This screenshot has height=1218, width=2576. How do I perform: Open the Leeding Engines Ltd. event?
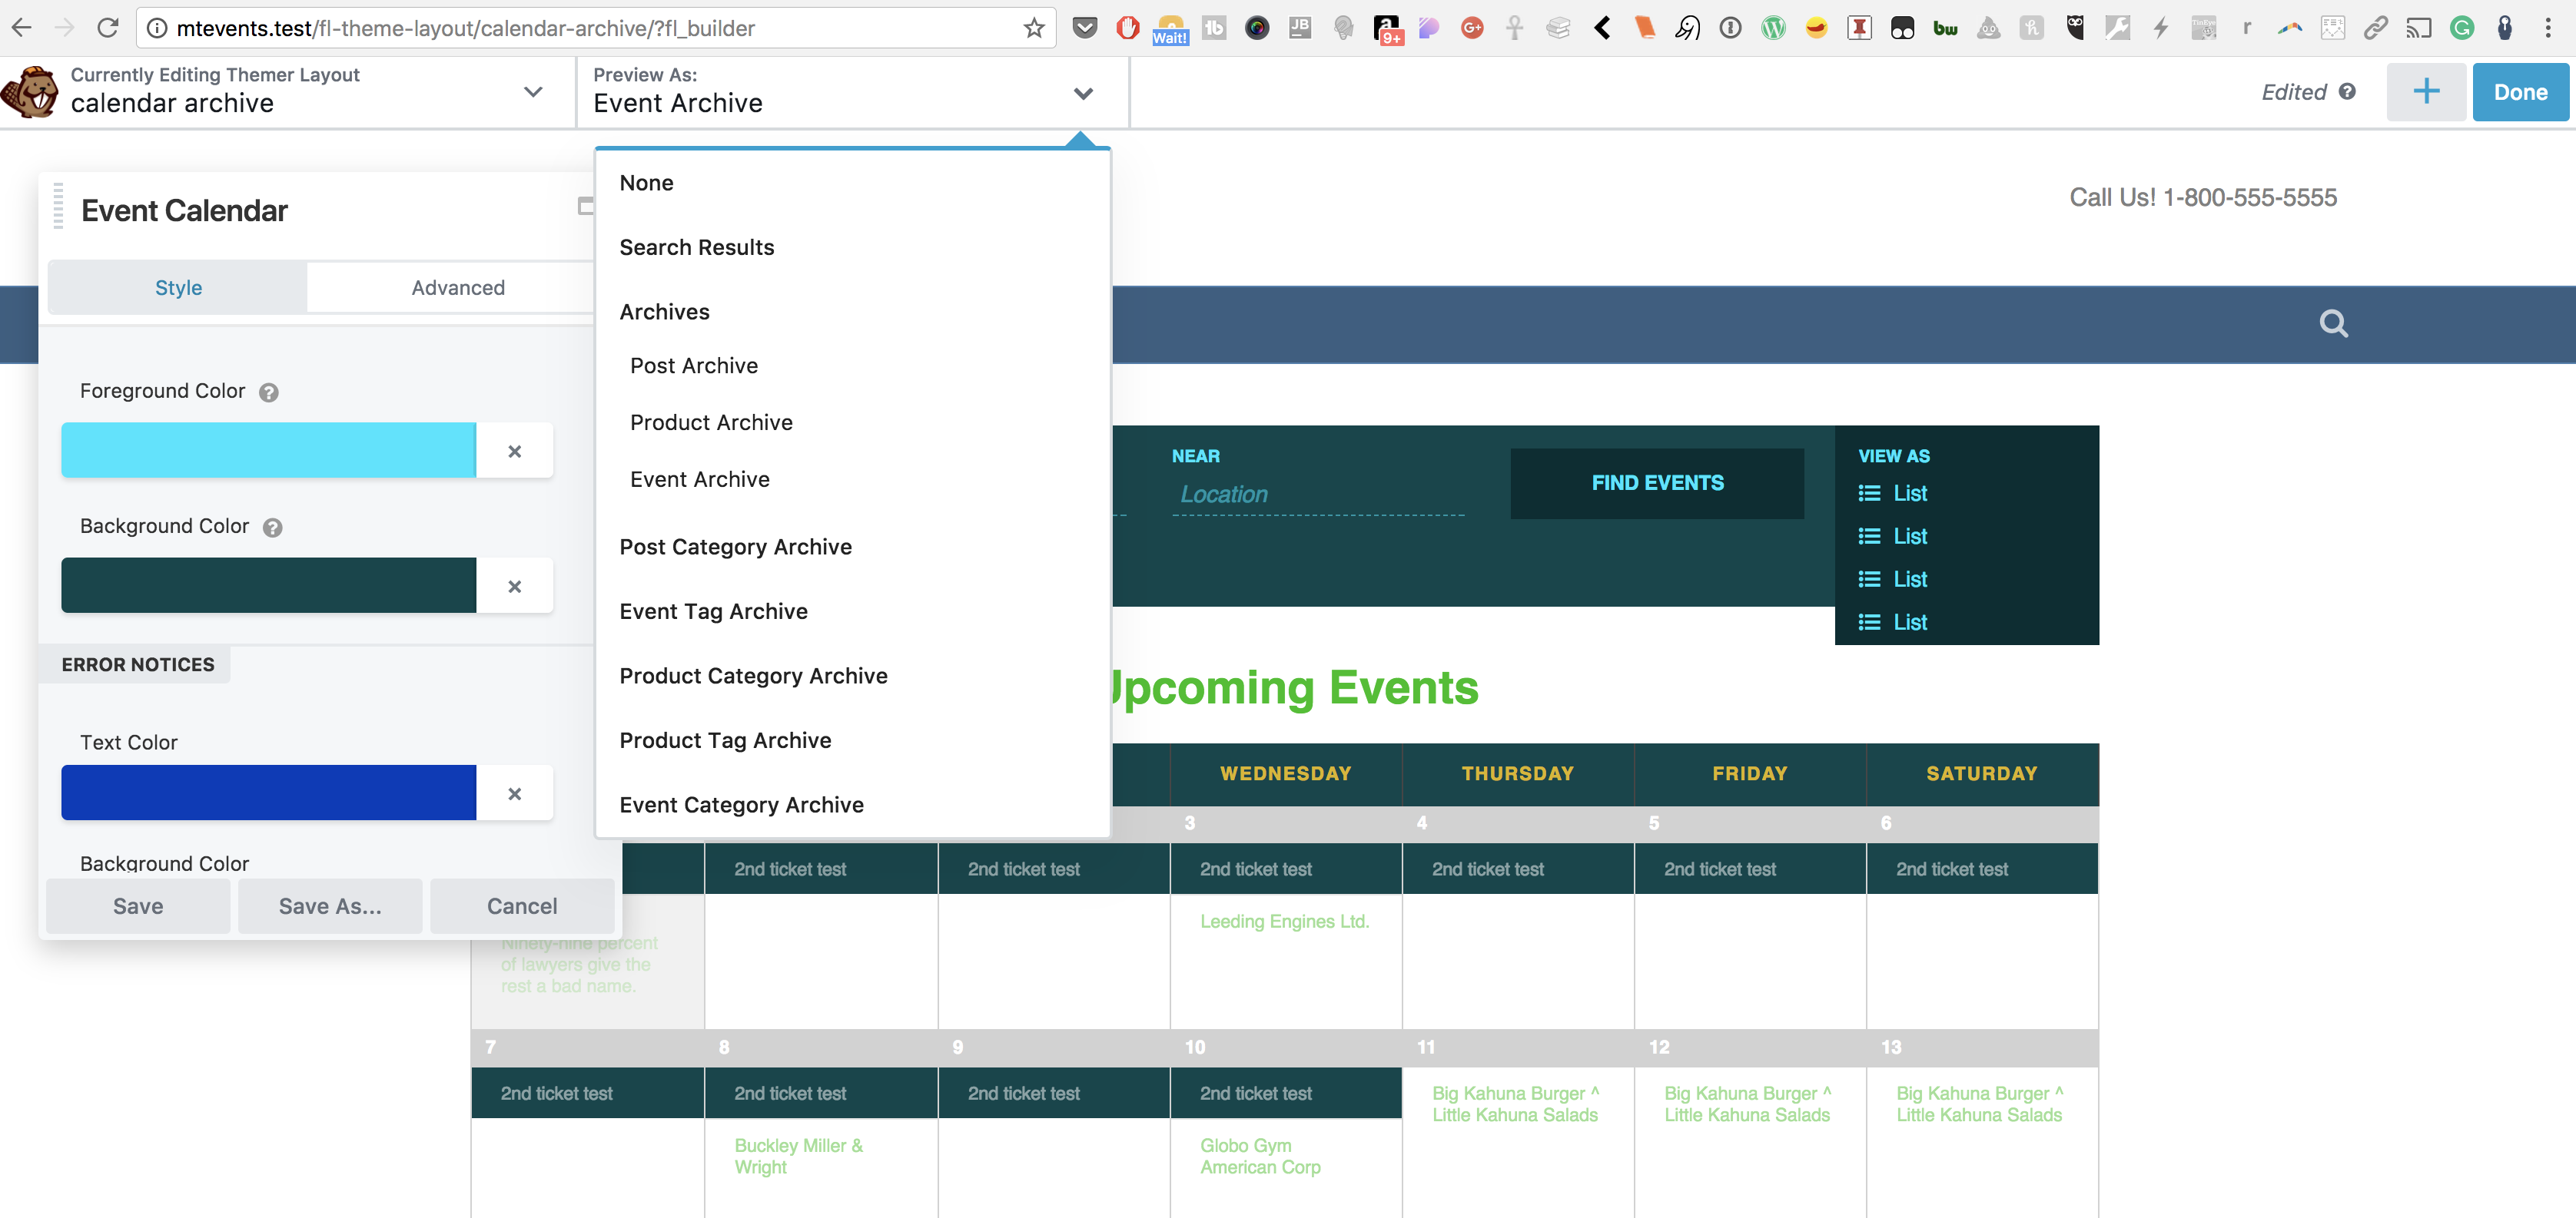coord(1284,922)
